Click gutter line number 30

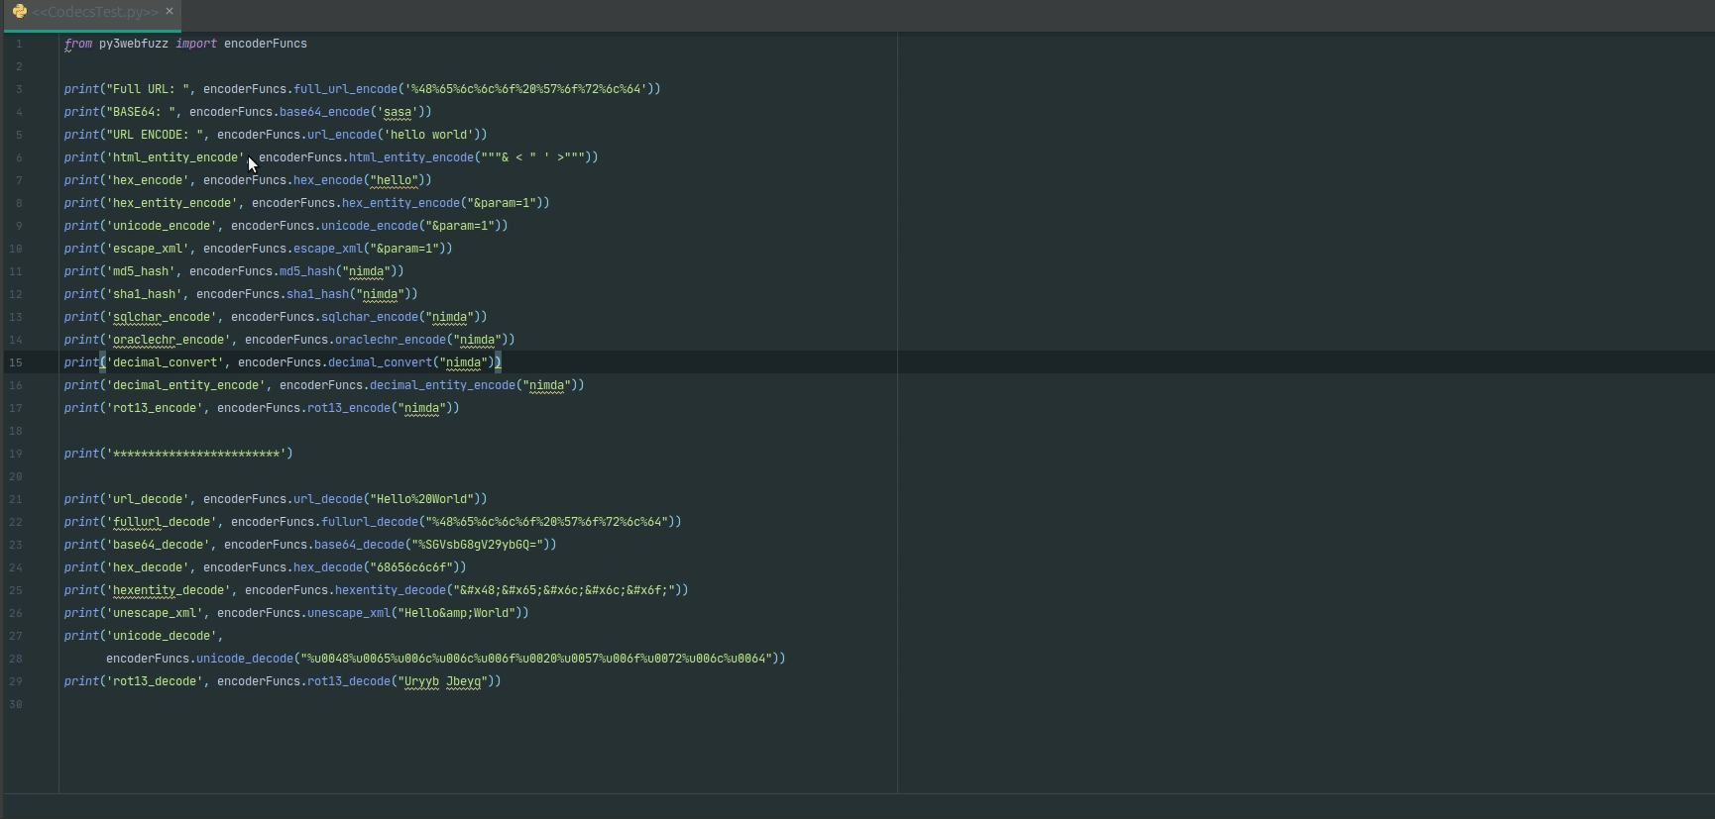pyautogui.click(x=16, y=704)
